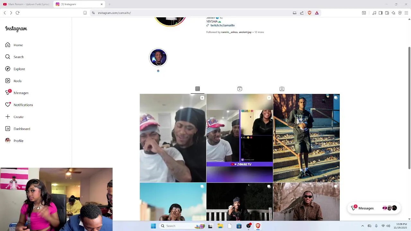Open the browser hamburger menu

[406, 13]
